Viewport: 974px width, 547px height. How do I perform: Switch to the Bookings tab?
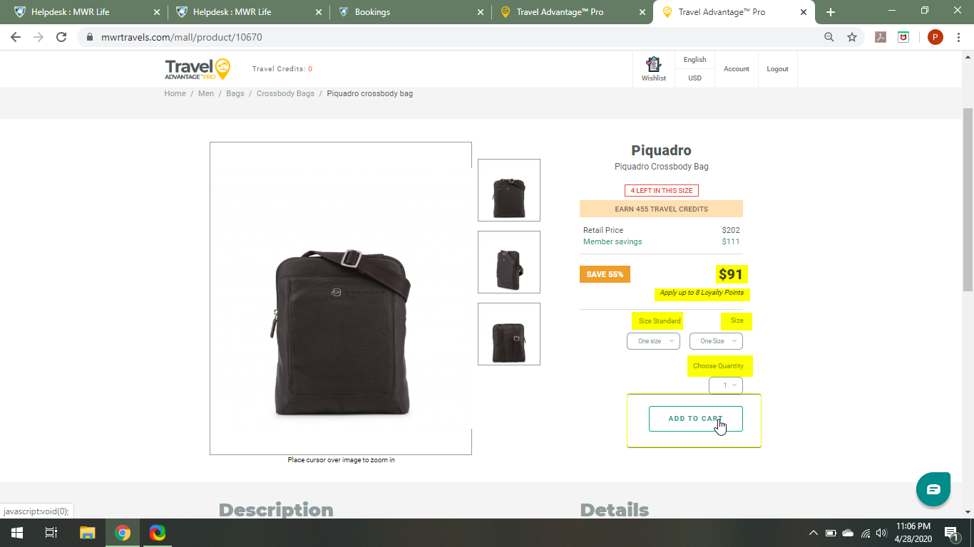pos(409,12)
